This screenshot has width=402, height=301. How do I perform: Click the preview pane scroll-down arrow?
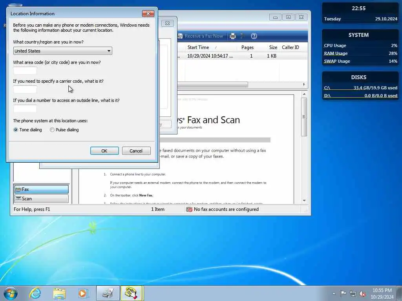click(x=304, y=200)
